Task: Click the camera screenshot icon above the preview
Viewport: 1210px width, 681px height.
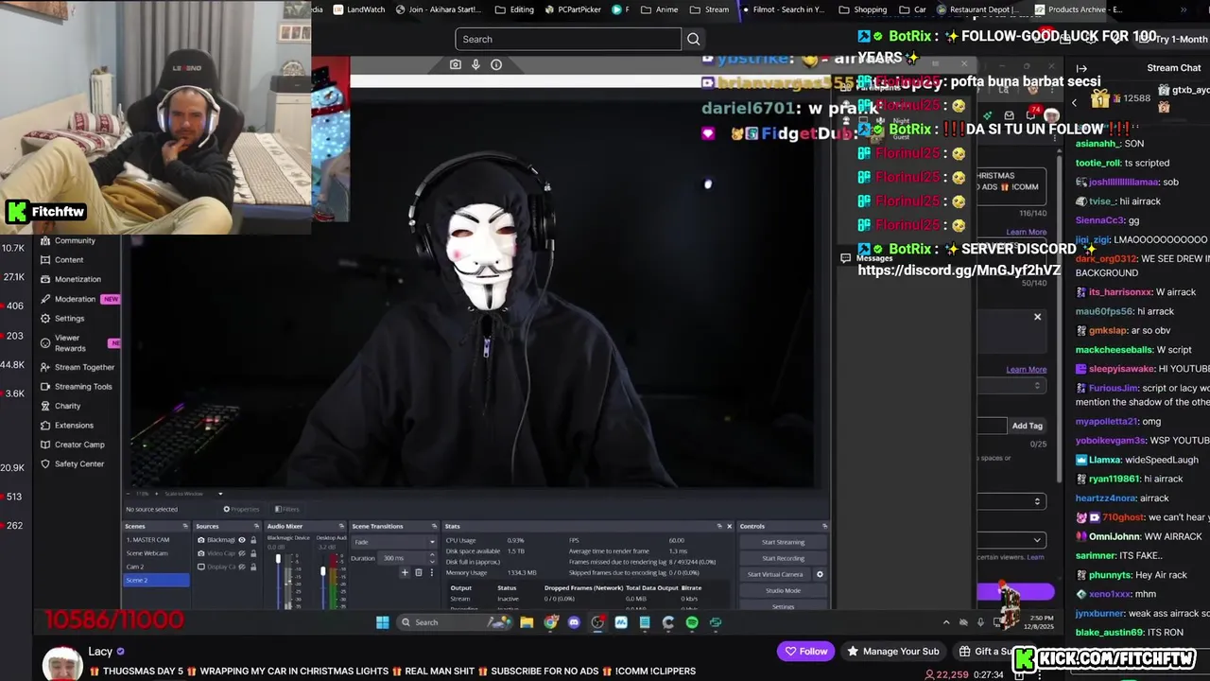Action: [456, 64]
